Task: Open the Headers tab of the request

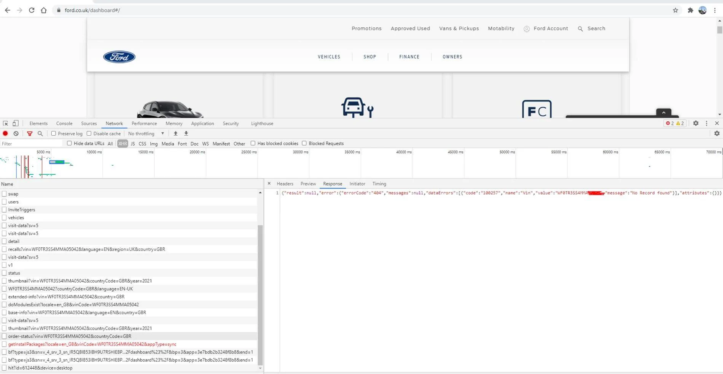Action: point(285,184)
